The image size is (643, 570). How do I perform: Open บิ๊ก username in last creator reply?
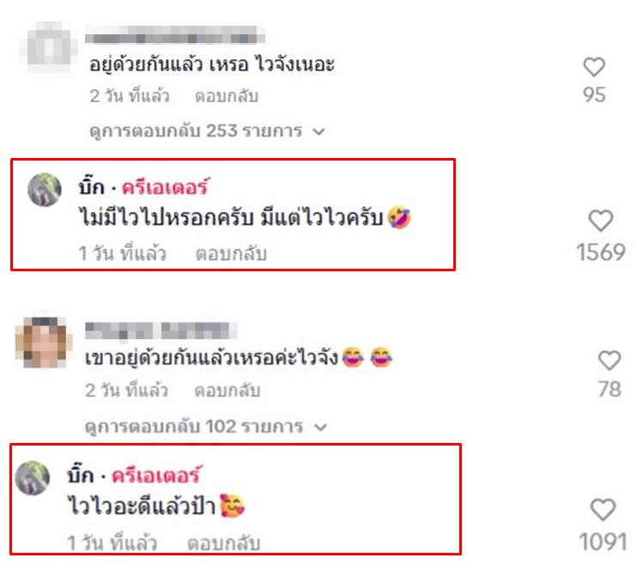[x=81, y=476]
